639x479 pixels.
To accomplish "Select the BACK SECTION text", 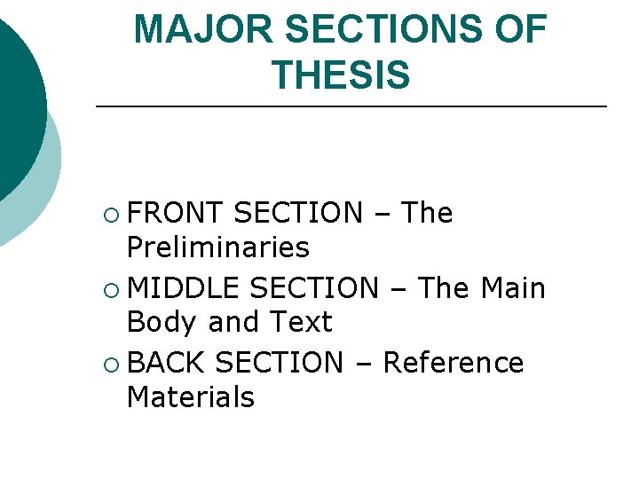I will (x=235, y=362).
